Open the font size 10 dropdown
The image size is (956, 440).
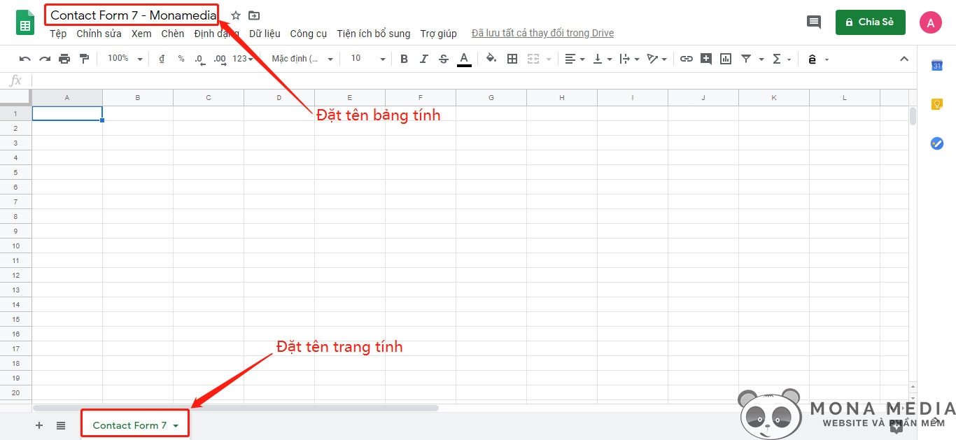pyautogui.click(x=368, y=59)
